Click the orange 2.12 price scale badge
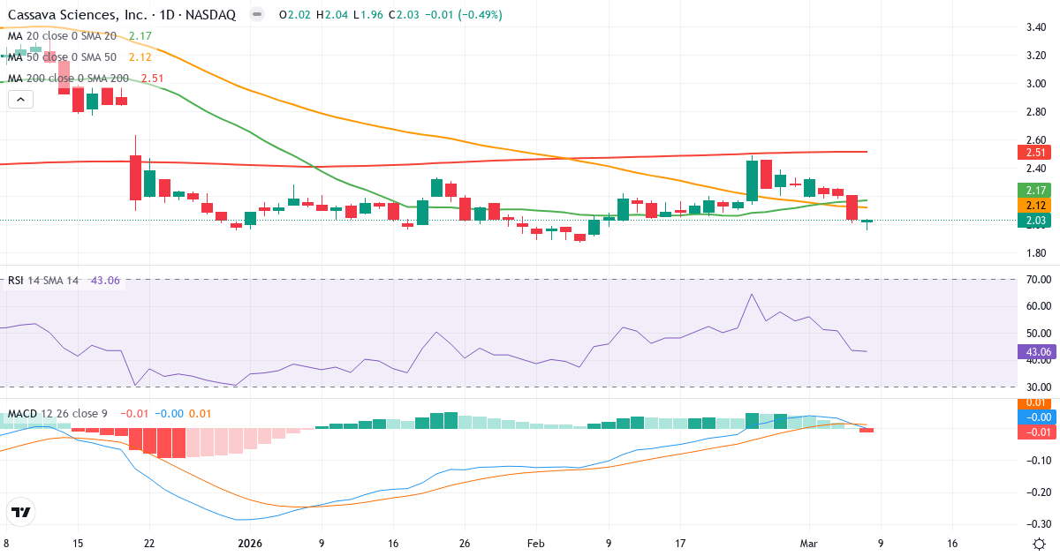Screen dimensions: 1060x556 point(1034,206)
